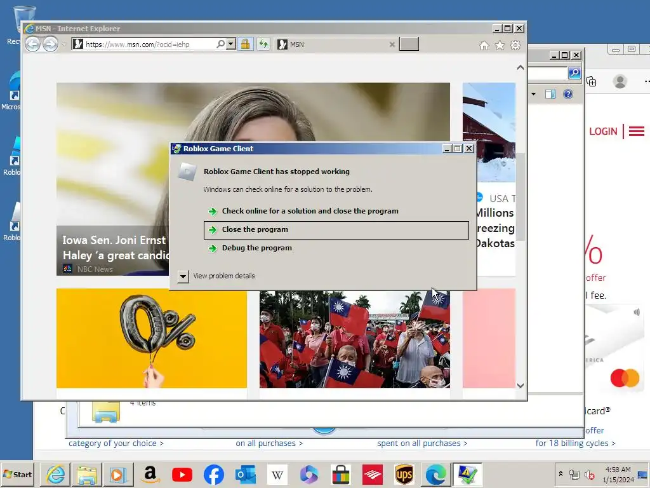The width and height of the screenshot is (650, 488).
Task: Open the Facebook taskbar shortcut
Action: tap(214, 474)
